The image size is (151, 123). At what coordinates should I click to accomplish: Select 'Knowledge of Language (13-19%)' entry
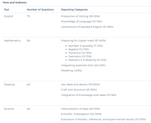[81, 21]
